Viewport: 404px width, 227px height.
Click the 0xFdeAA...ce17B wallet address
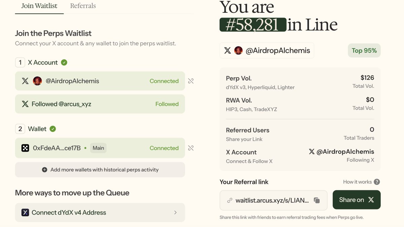coord(57,148)
